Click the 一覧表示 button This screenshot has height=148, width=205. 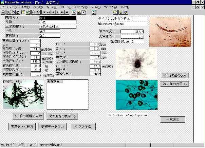pos(172,119)
